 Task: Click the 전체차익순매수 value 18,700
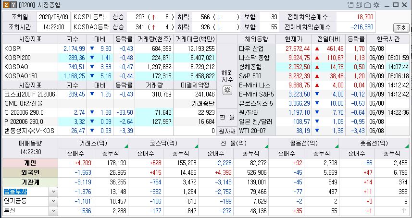click(365, 17)
